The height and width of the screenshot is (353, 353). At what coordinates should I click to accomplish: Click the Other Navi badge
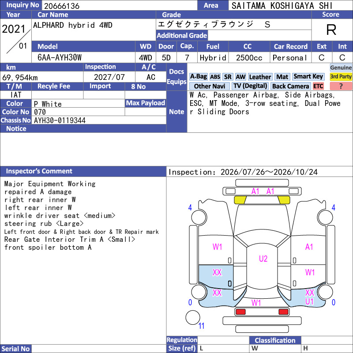pyautogui.click(x=209, y=86)
